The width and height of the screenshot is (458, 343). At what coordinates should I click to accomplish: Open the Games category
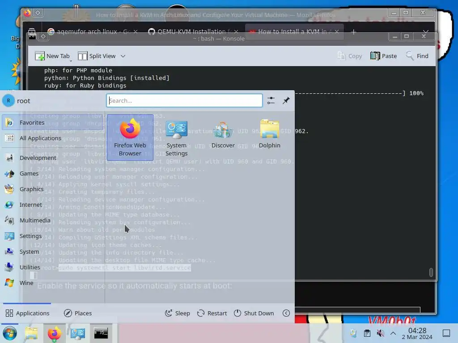click(x=52, y=174)
